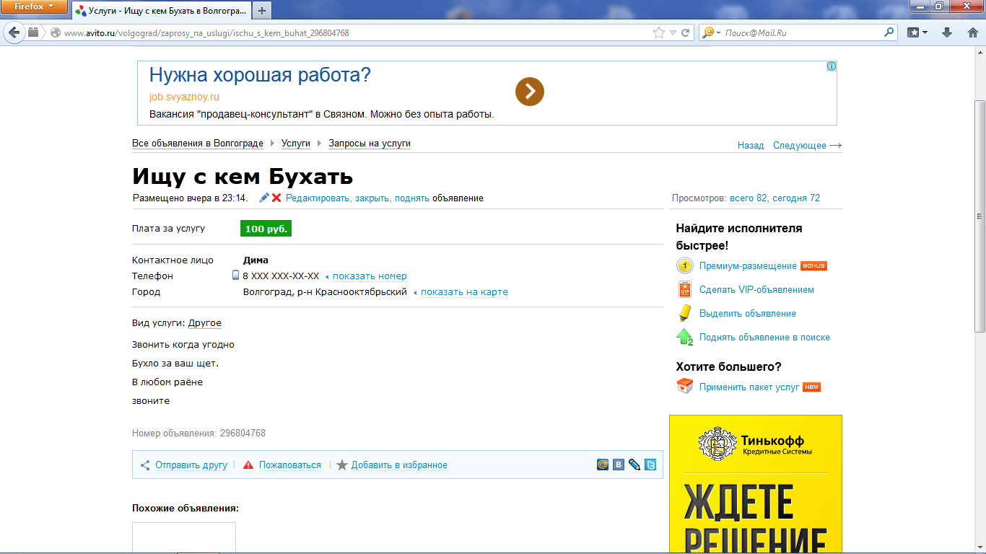Click the contact name Дима
The width and height of the screenshot is (986, 554).
pos(256,260)
